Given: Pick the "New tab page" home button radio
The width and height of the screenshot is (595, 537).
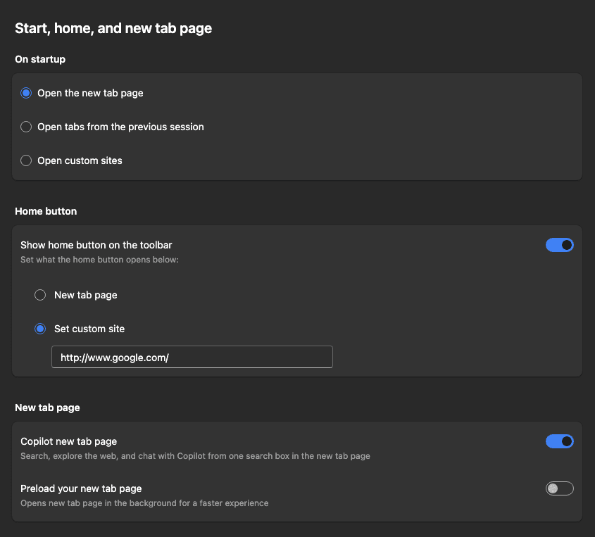Looking at the screenshot, I should pos(40,295).
